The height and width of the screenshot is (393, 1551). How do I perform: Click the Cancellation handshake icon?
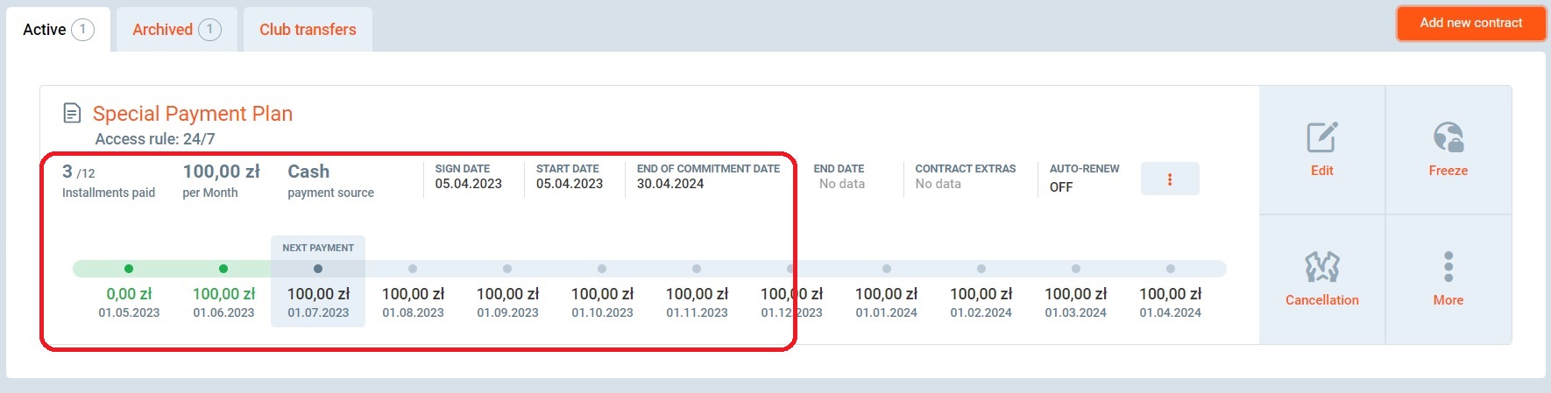[1321, 267]
